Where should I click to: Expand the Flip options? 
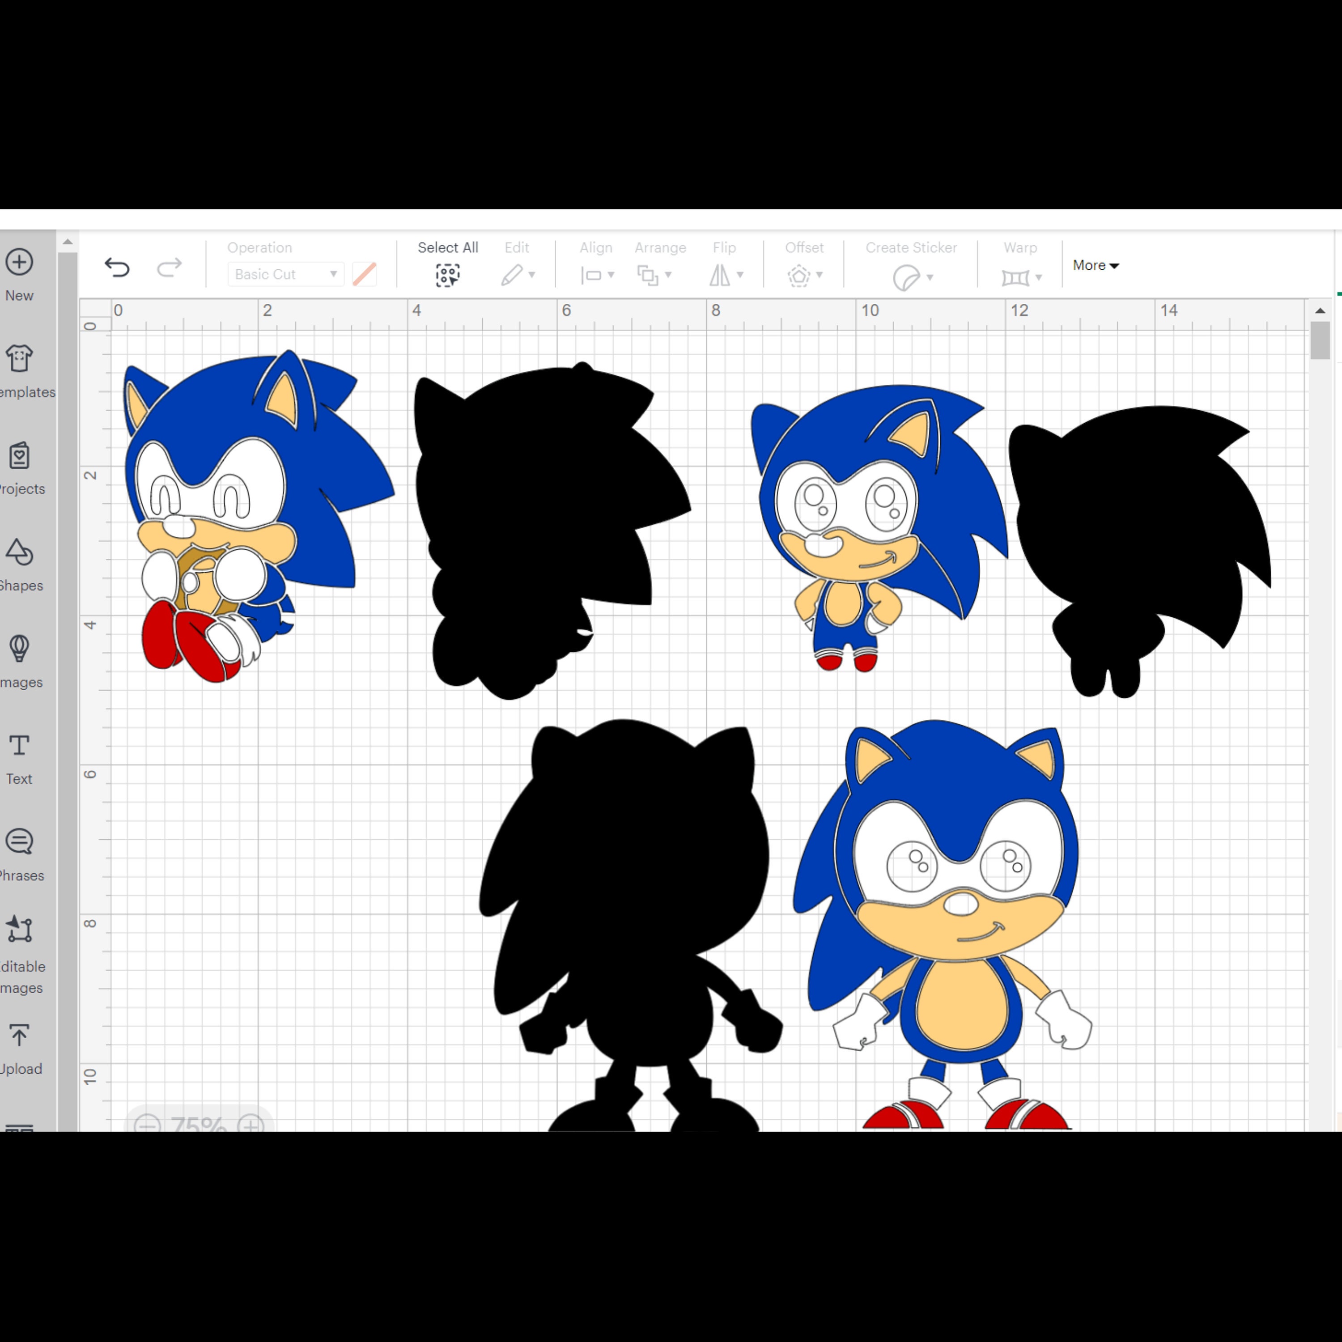[726, 275]
